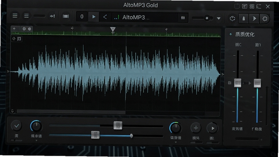Open the first hamburger menu in the toolbar
279x157 pixels.
[x=15, y=16]
